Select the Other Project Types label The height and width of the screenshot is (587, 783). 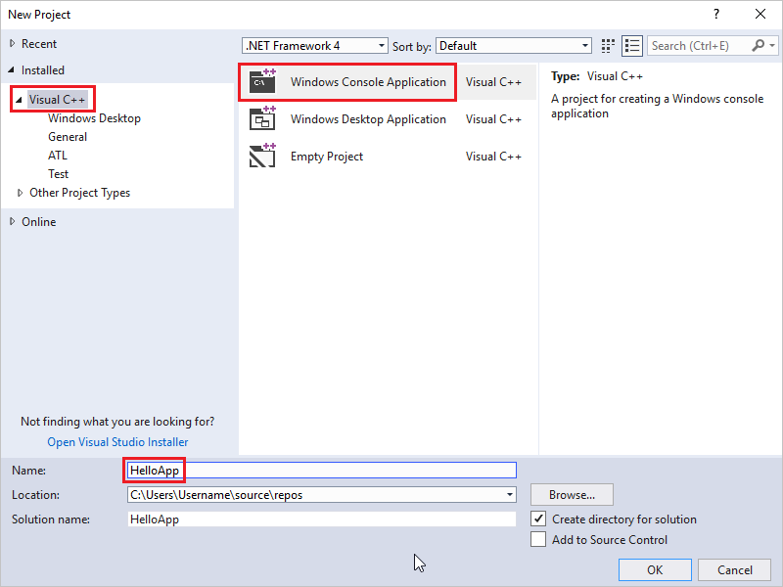(x=80, y=193)
